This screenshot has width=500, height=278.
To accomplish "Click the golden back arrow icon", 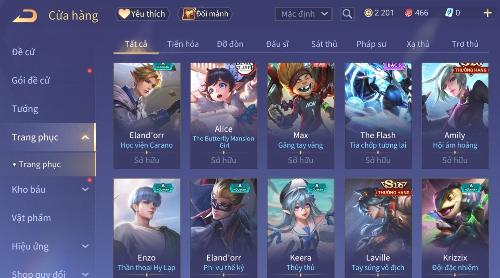I will point(25,16).
